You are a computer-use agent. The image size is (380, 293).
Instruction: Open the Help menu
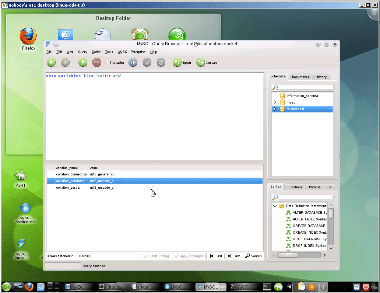[154, 52]
